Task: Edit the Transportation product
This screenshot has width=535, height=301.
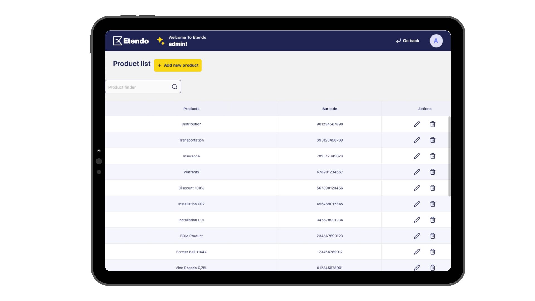Action: 417,140
